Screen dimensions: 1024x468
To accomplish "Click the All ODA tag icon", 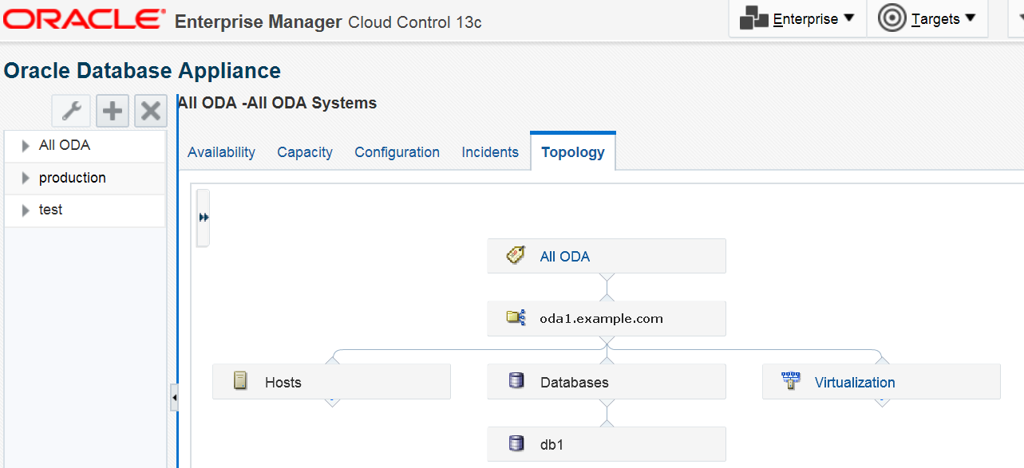I will pos(516,256).
